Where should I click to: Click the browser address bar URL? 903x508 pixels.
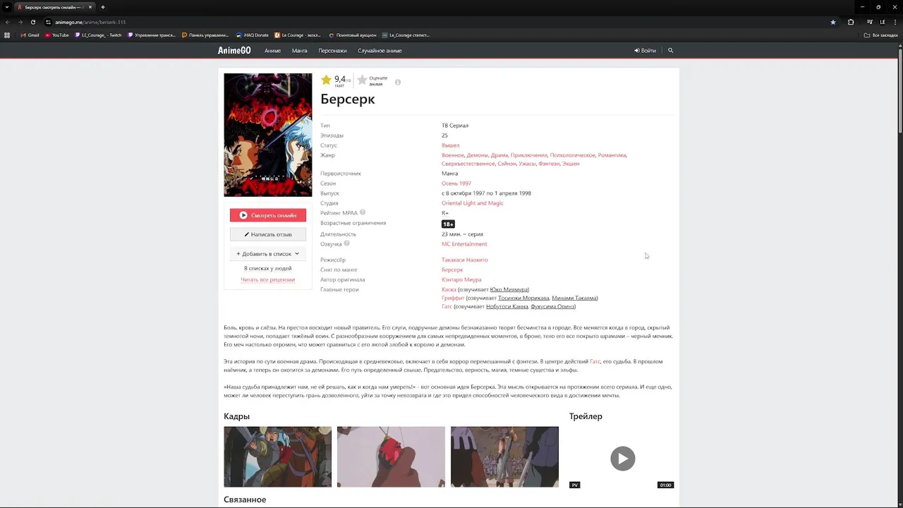(x=90, y=22)
